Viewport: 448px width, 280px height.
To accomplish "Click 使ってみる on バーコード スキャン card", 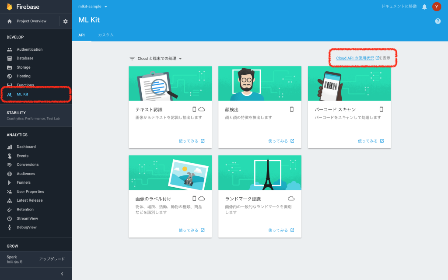I will click(371, 141).
